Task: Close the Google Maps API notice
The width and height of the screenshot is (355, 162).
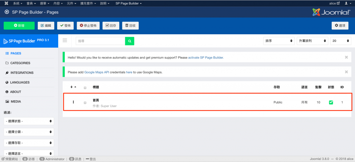Action: coord(346,72)
